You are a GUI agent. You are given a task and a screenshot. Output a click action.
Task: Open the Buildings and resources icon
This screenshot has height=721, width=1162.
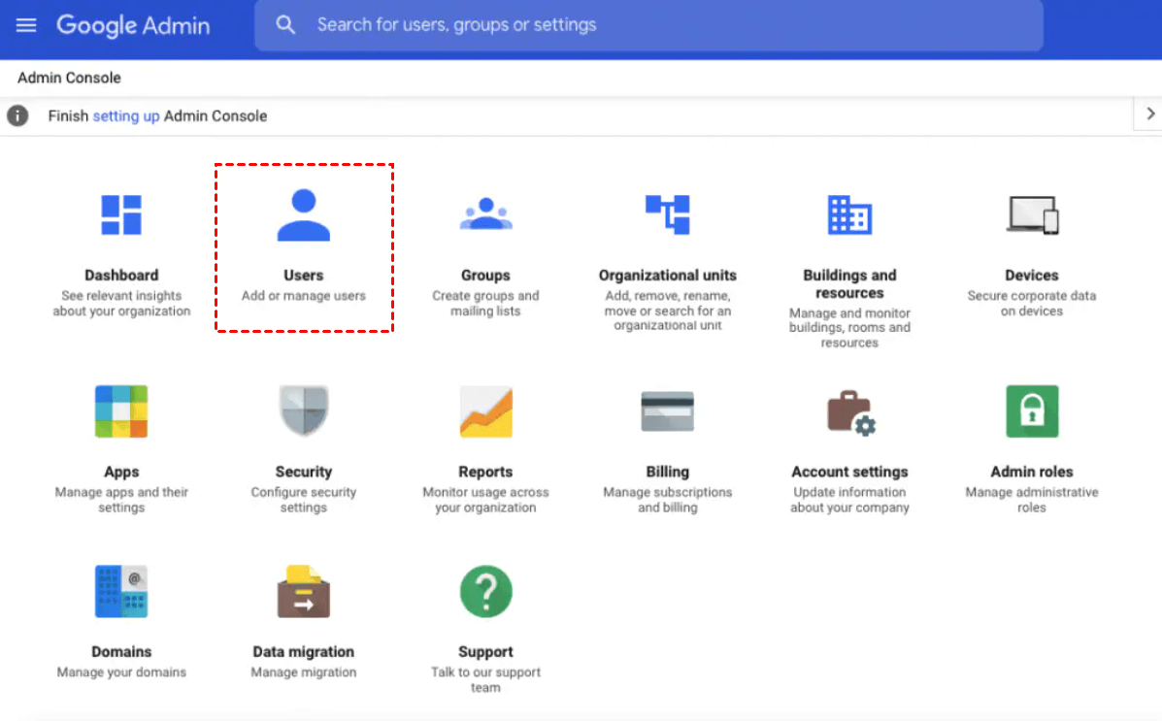(x=849, y=214)
